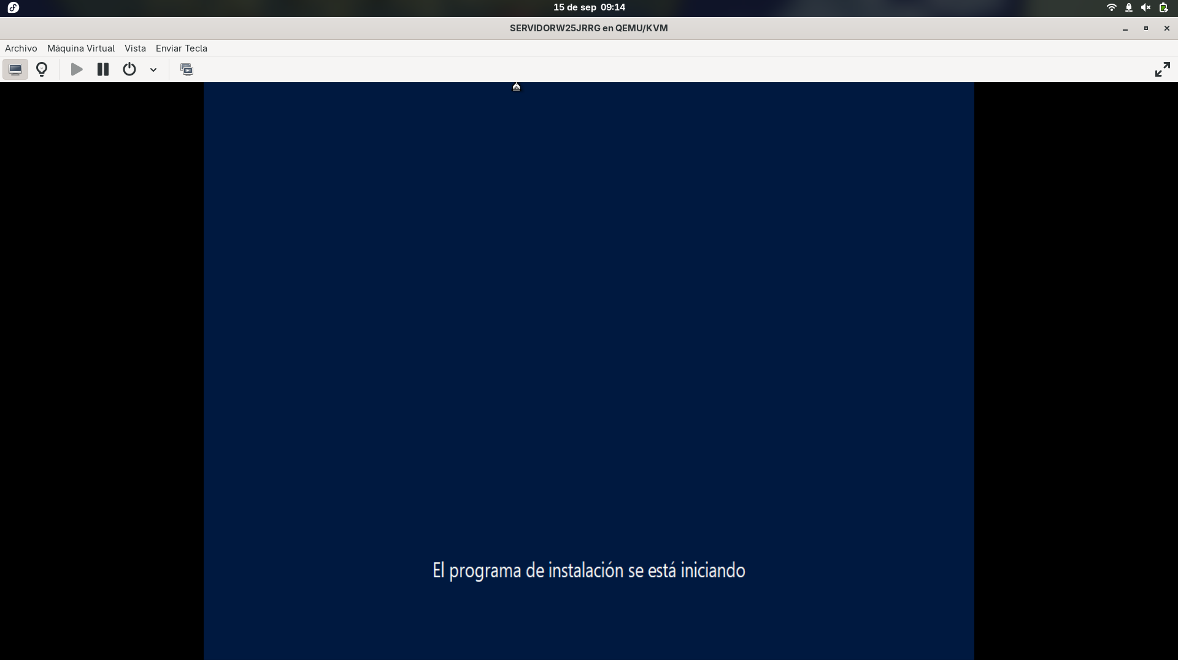The height and width of the screenshot is (660, 1178).
Task: Maximize the SERVIDORW25JRRG window
Action: click(1145, 28)
